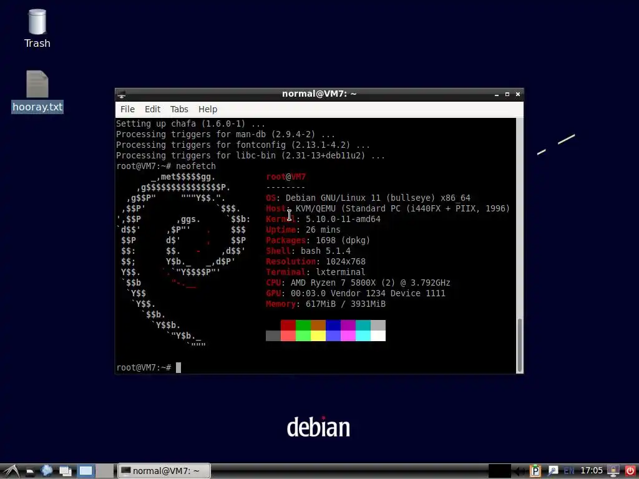Minimize the LXTerminal window
Image resolution: width=639 pixels, height=479 pixels.
496,94
